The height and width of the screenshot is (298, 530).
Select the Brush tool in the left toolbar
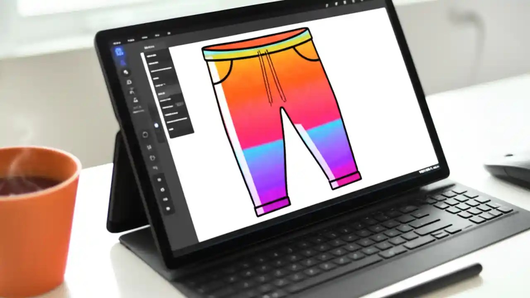click(x=126, y=72)
